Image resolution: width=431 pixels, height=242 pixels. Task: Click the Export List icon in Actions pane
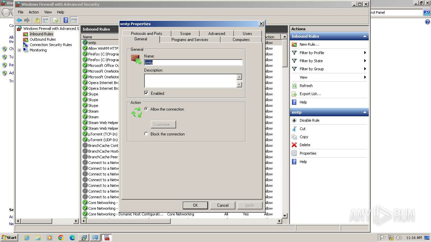[x=294, y=94]
